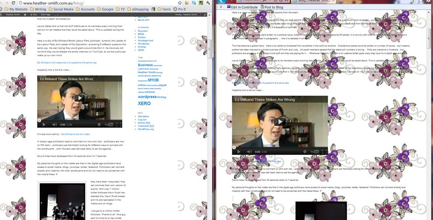The image size is (433, 220).
Task: Click the yellow face extension icon in Chrome toolbar
Action: pyautogui.click(x=187, y=3)
